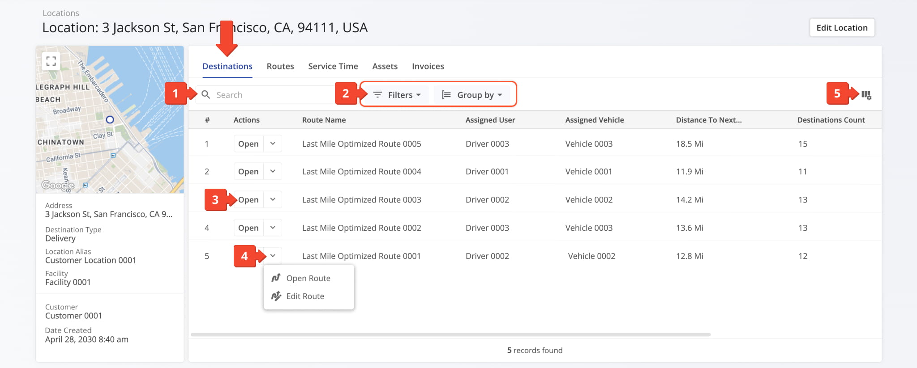Viewport: 917px width, 368px height.
Task: Click the Google logo on the map
Action: pos(58,185)
